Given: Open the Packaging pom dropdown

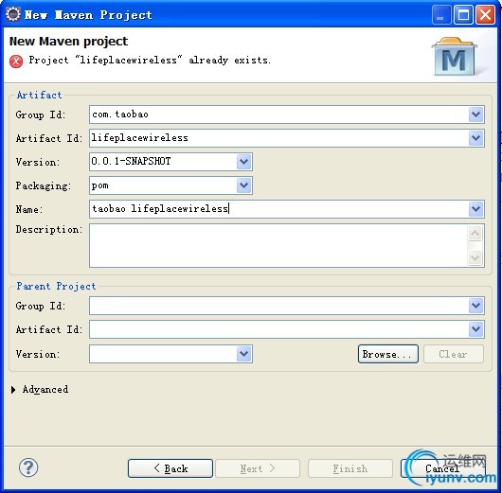Looking at the screenshot, I should [244, 185].
